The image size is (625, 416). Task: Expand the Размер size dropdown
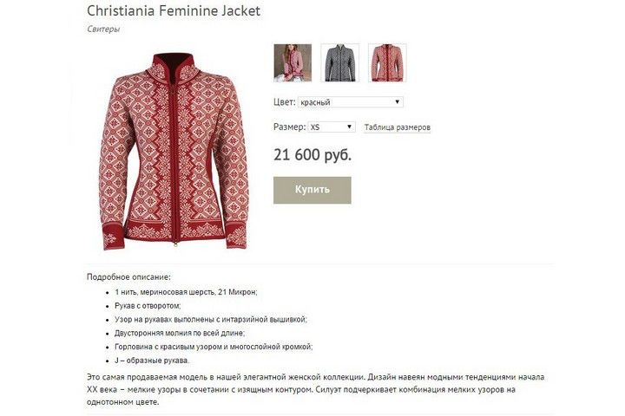332,127
